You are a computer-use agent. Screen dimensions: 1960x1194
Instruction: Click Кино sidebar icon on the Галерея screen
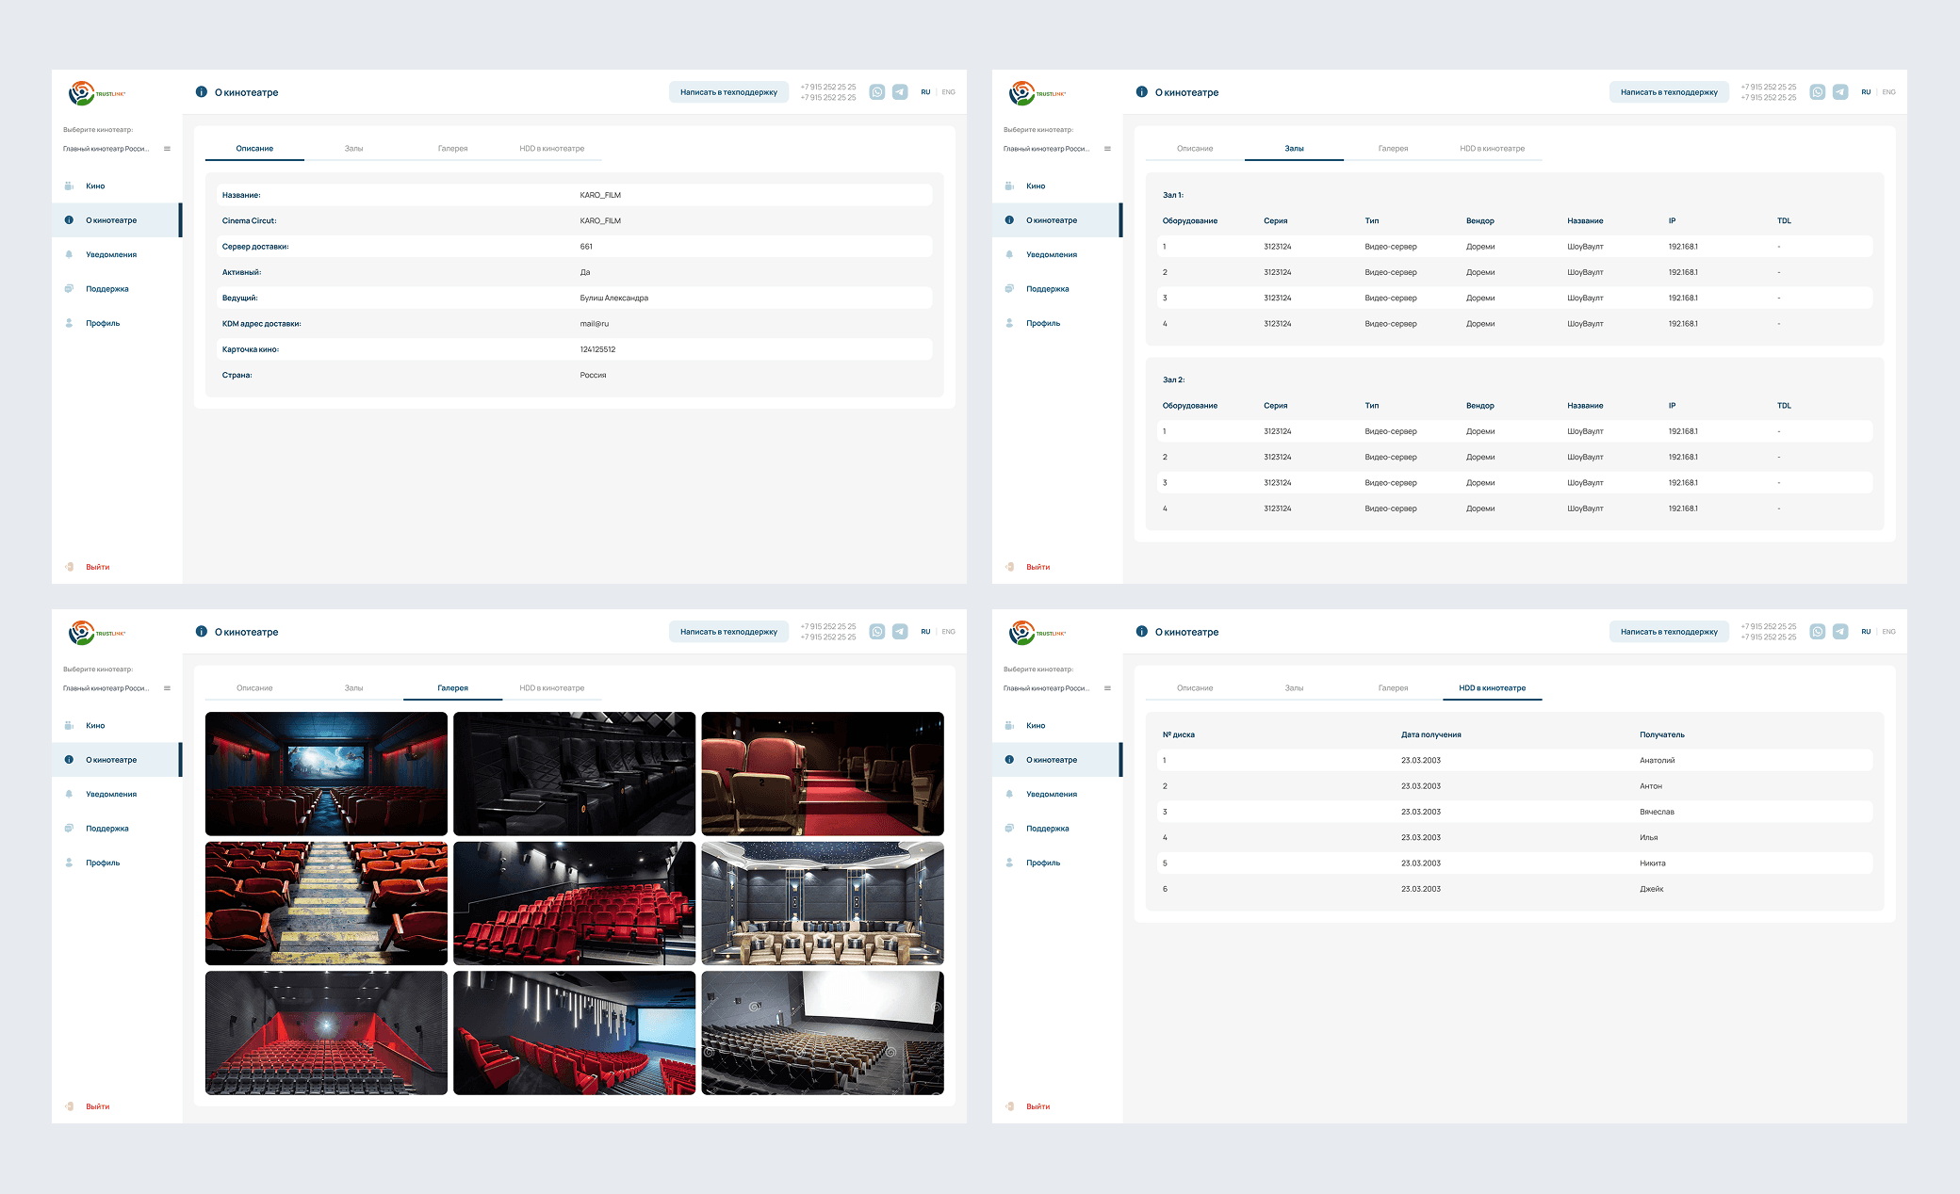[69, 725]
